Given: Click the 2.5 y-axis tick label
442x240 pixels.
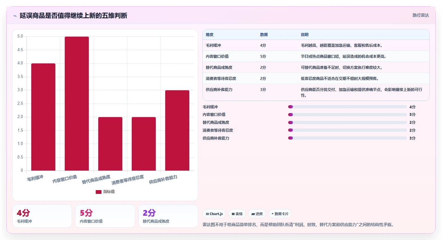Looking at the screenshot, I should [x=20, y=104].
